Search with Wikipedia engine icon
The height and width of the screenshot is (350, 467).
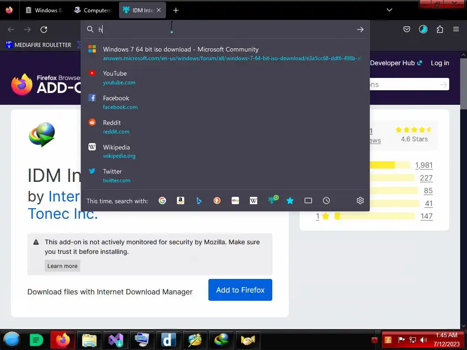tap(254, 201)
